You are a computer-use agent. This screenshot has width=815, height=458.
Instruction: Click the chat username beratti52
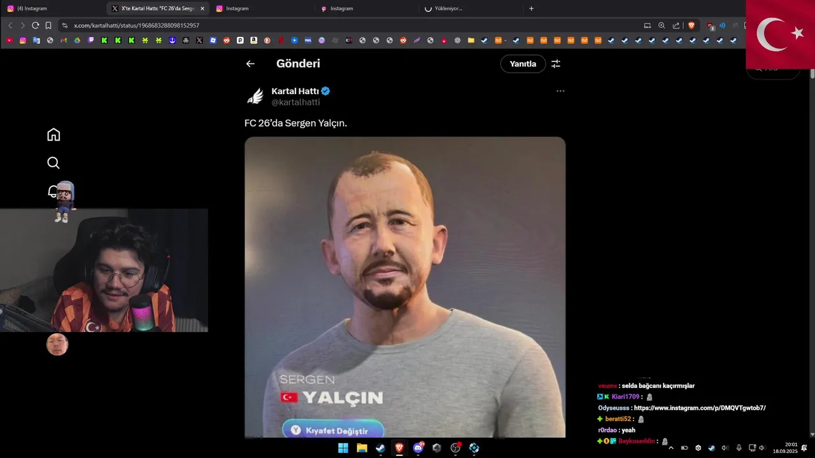pyautogui.click(x=618, y=419)
